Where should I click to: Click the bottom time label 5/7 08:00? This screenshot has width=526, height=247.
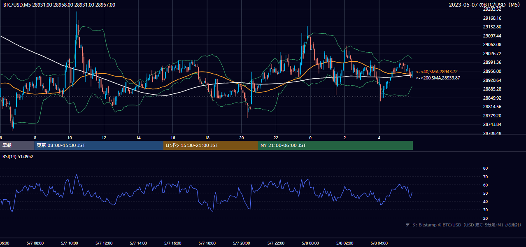35,243
